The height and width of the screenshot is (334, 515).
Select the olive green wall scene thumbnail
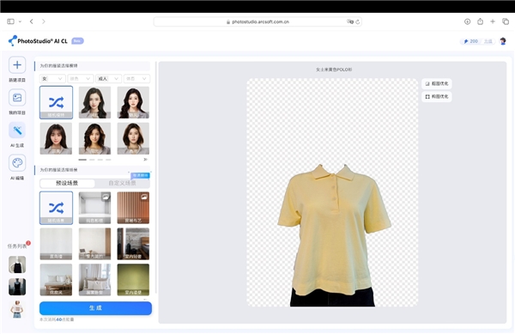coord(133,280)
